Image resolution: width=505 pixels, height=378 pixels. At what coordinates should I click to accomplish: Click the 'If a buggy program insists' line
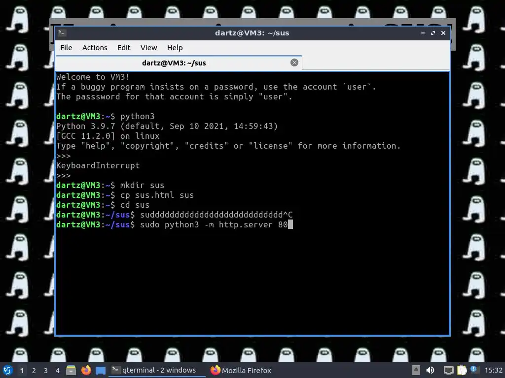click(216, 87)
